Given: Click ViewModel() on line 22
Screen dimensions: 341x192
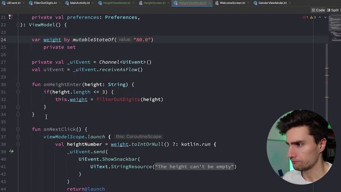Looking at the screenshot, I should click(x=45, y=25).
